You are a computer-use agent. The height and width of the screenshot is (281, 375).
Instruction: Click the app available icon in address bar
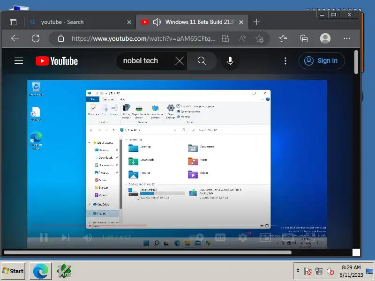(x=225, y=38)
